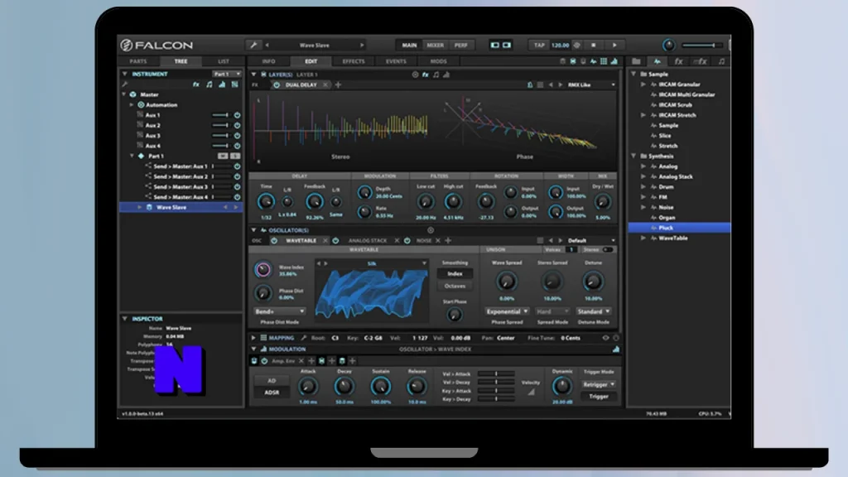Open the Bend+ phase dist mode dropdown
The width and height of the screenshot is (848, 477).
coord(280,311)
